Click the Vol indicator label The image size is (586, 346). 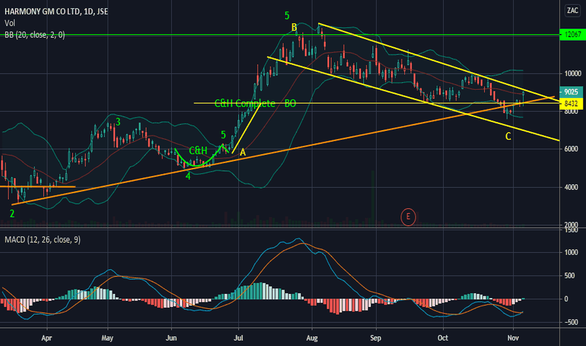[9, 23]
